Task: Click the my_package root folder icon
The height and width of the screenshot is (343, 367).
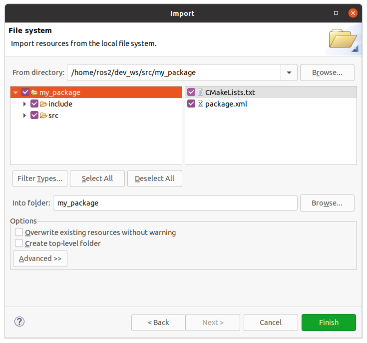Action: pos(34,92)
